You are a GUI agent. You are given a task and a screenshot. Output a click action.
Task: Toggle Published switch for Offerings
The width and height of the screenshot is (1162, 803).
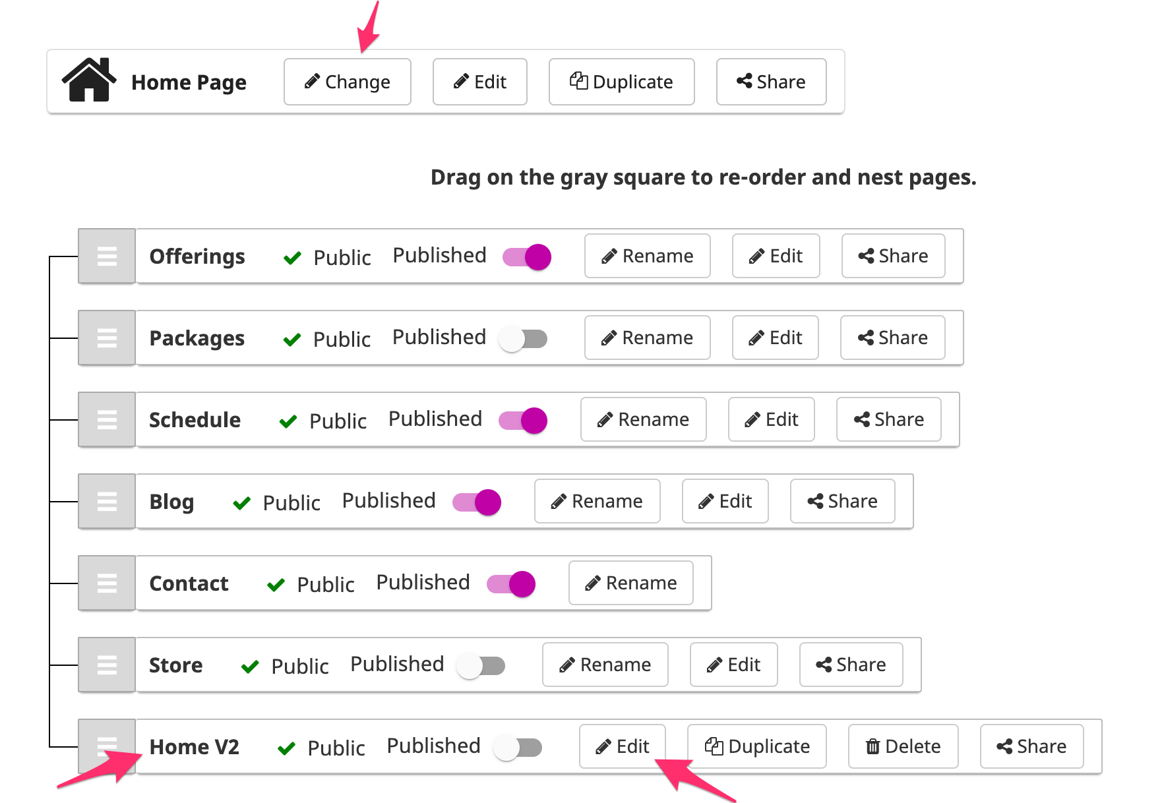527,256
